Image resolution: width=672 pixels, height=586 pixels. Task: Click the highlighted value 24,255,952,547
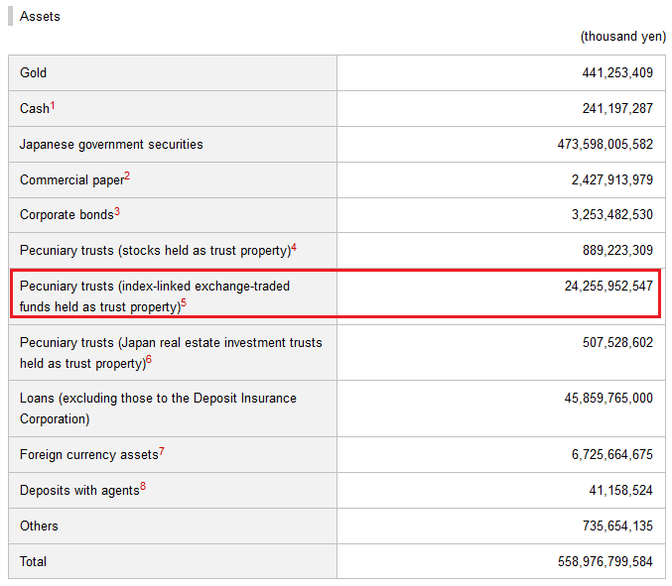608,287
